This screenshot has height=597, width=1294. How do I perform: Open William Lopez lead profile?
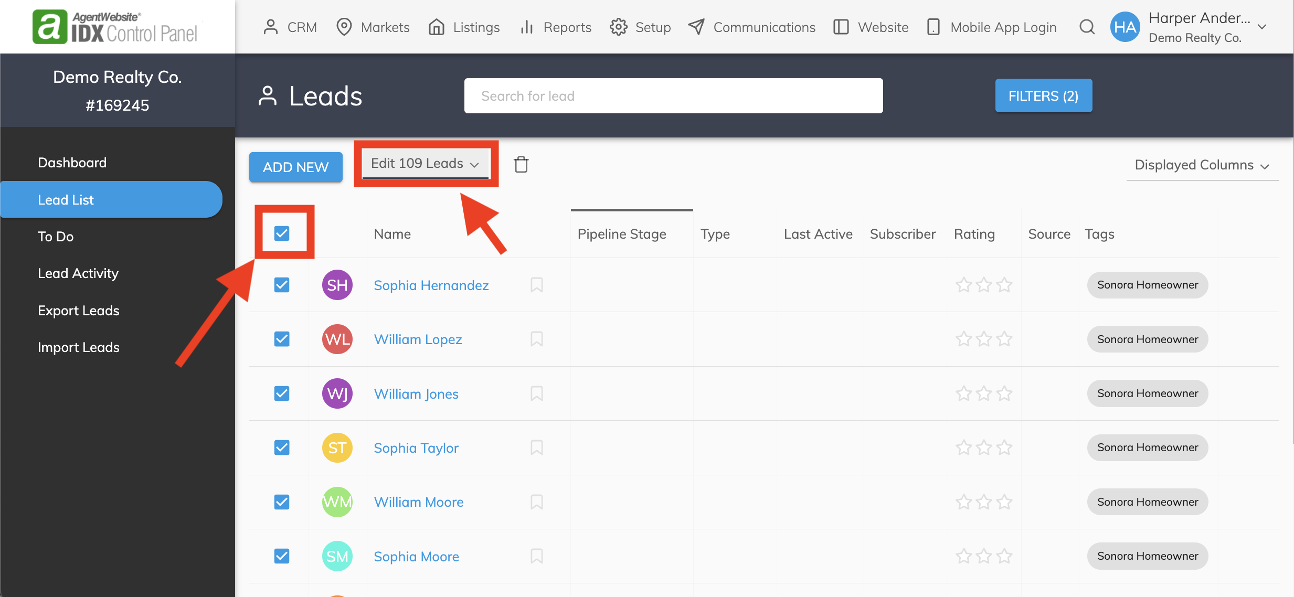coord(418,339)
